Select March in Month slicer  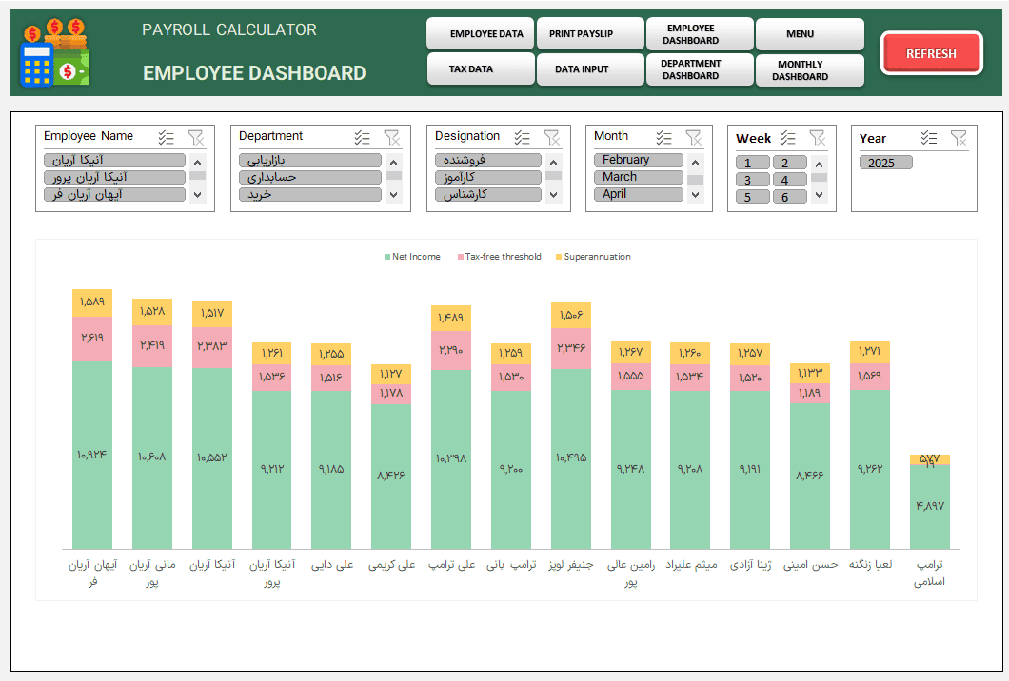(x=639, y=177)
